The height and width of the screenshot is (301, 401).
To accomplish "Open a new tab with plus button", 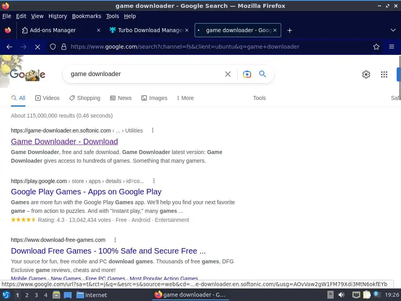I will [x=289, y=31].
